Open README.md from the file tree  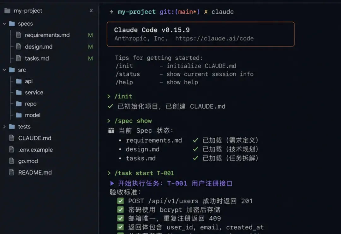tap(35, 172)
